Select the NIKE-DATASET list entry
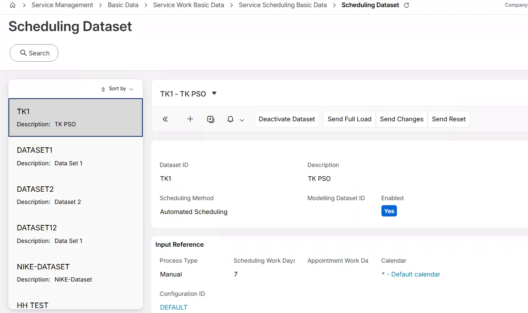Image resolution: width=528 pixels, height=313 pixels. pos(76,273)
